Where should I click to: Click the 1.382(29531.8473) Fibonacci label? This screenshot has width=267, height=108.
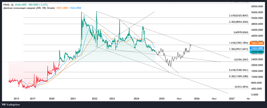pyautogui.click(x=238, y=49)
